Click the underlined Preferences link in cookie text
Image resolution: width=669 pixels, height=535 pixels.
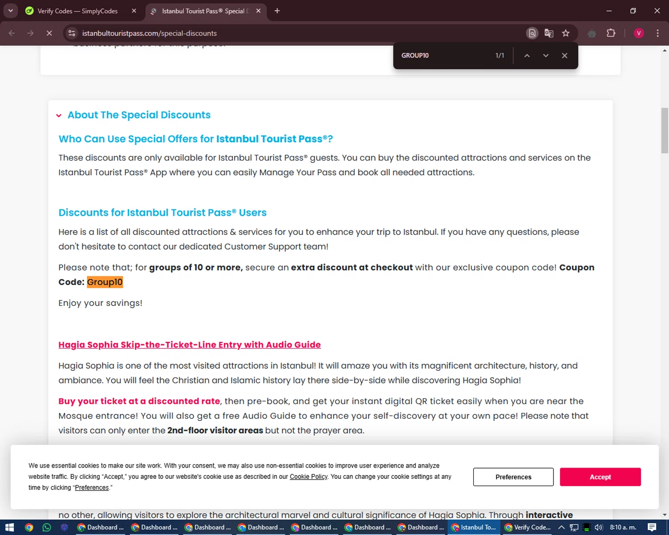tap(92, 488)
